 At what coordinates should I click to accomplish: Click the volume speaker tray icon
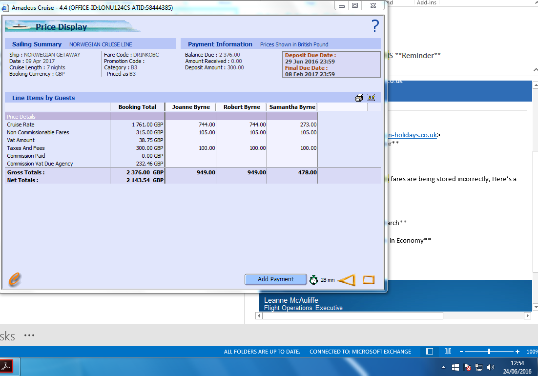coord(491,367)
